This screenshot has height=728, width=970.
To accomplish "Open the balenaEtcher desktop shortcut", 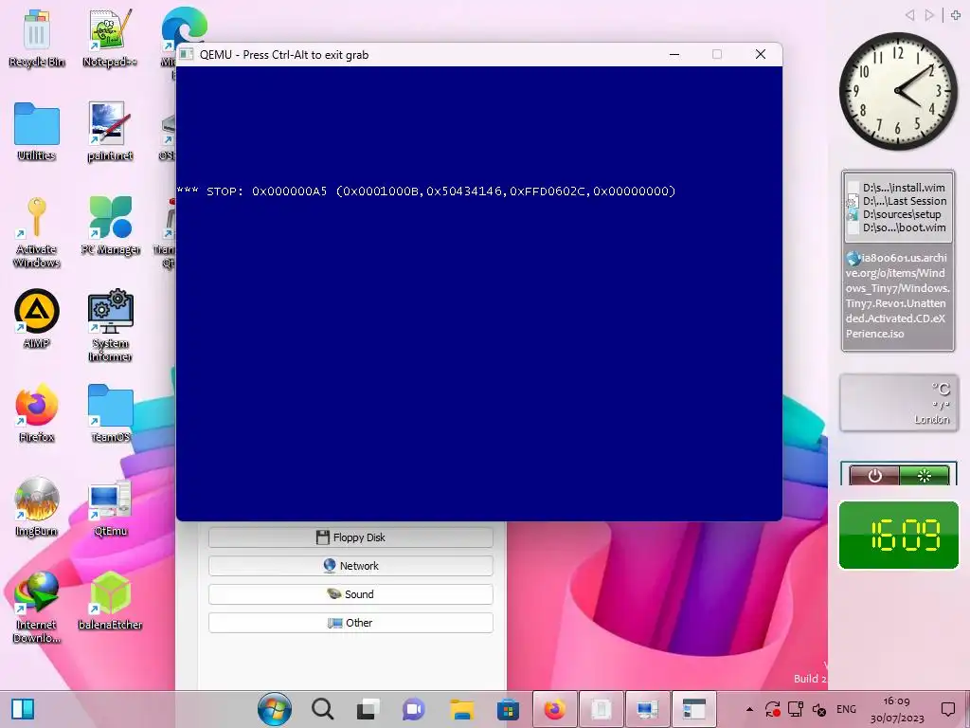I will click(110, 600).
